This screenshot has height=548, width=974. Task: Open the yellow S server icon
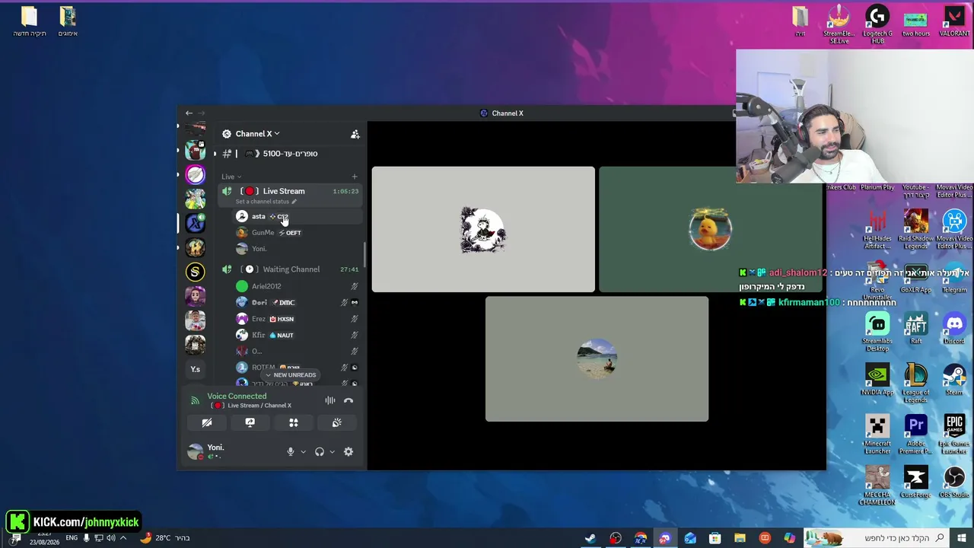(196, 272)
